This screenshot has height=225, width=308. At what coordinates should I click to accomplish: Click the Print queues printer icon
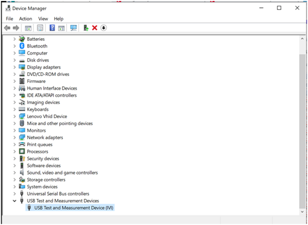tap(22, 145)
